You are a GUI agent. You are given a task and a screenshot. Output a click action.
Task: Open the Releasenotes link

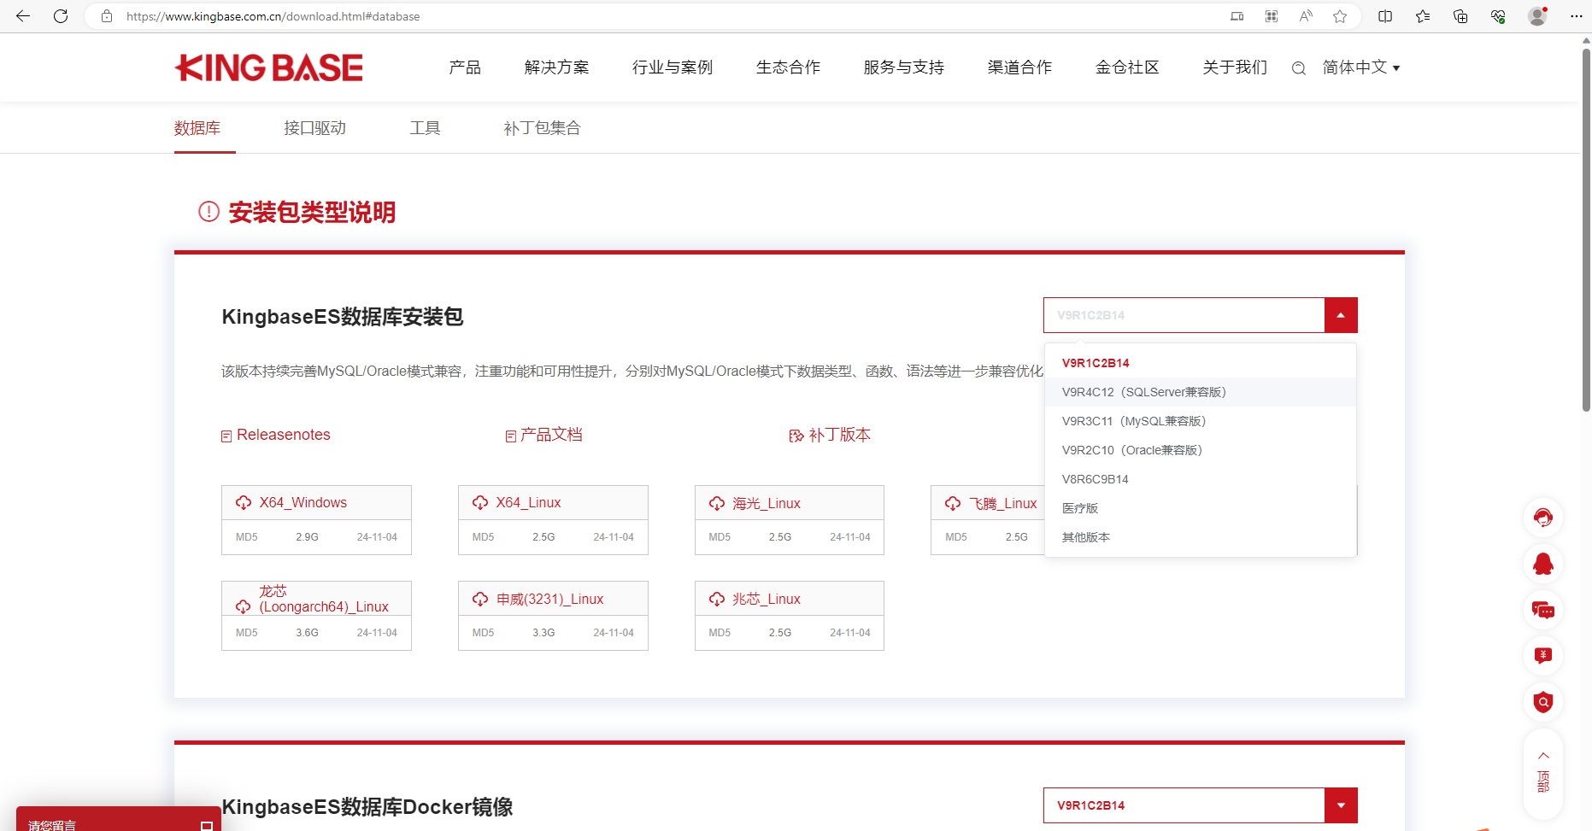[283, 434]
